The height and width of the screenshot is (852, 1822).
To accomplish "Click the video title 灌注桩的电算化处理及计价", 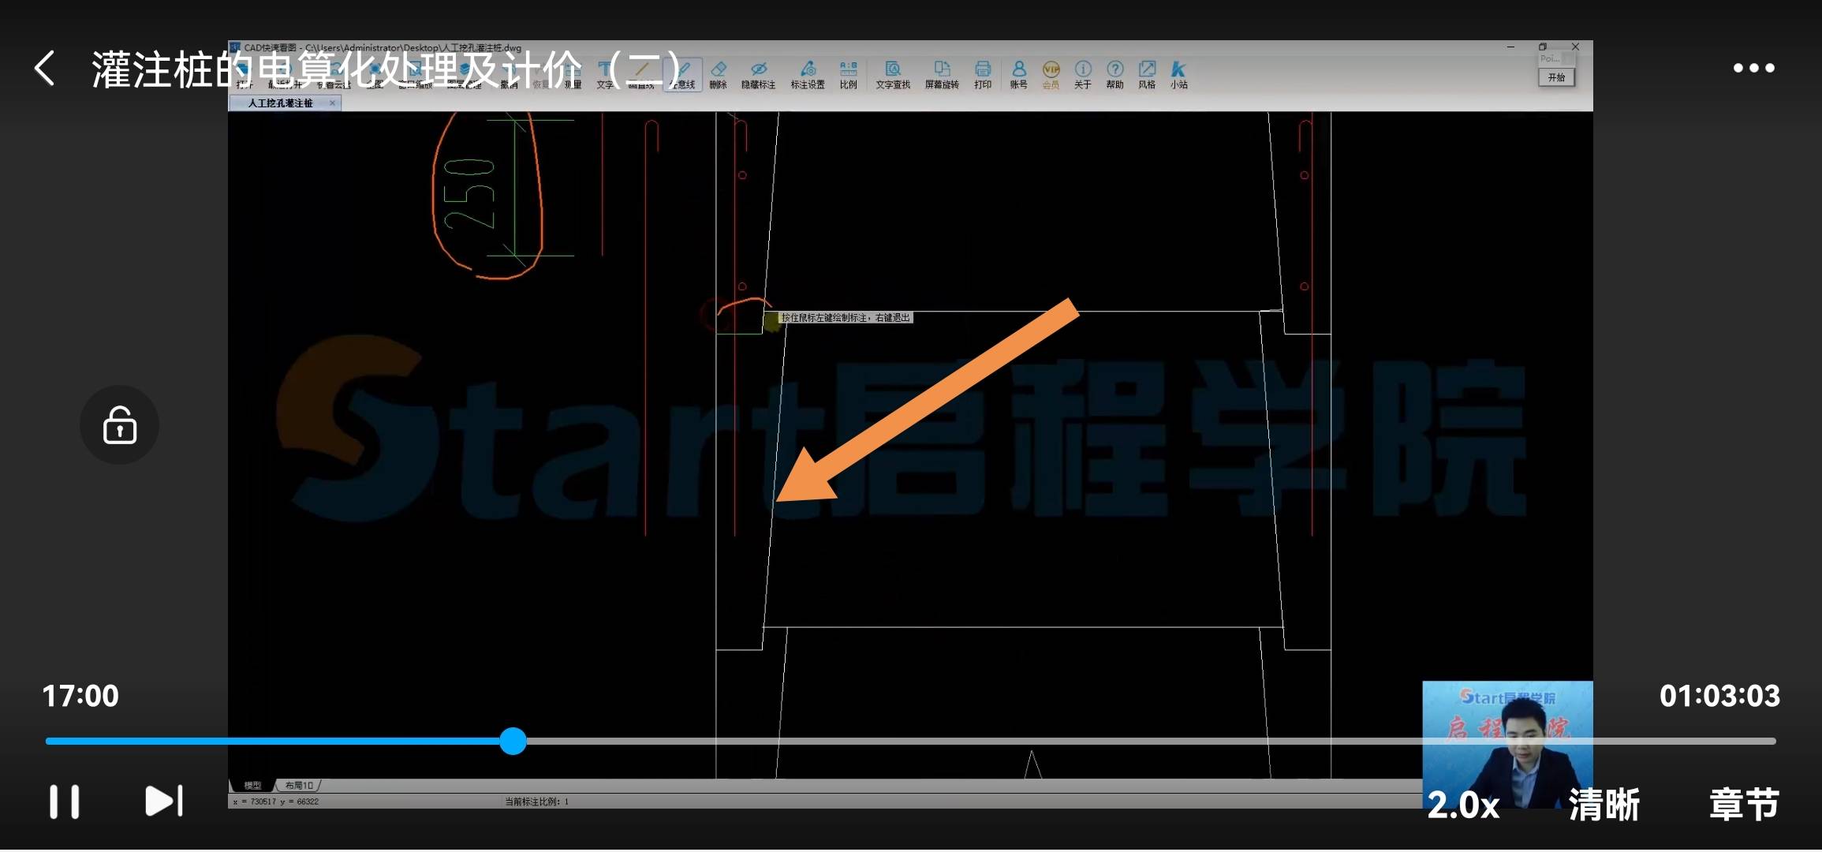I will [x=387, y=69].
